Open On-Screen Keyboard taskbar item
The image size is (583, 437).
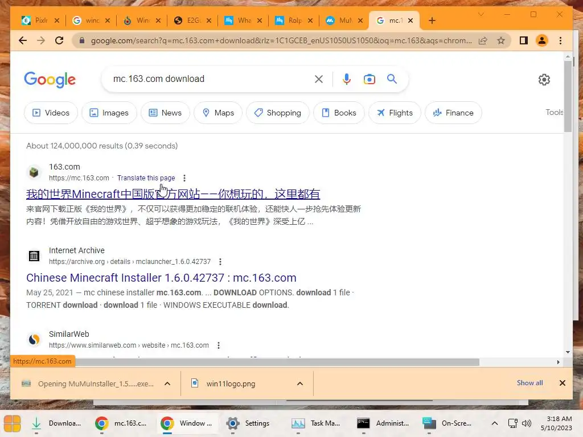(x=447, y=423)
